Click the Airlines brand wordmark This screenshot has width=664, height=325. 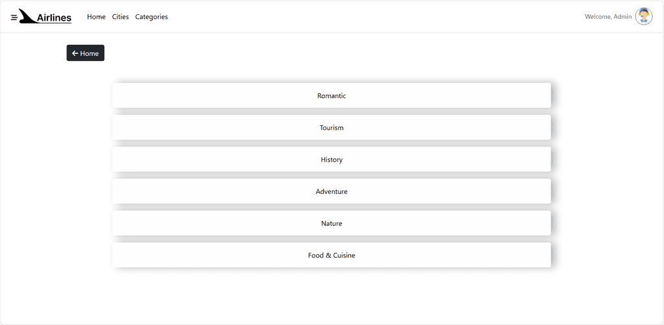point(54,18)
